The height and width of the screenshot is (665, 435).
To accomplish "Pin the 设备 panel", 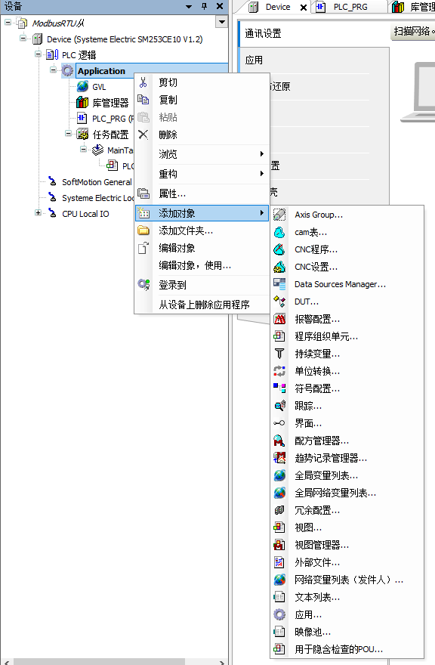I will [x=205, y=6].
